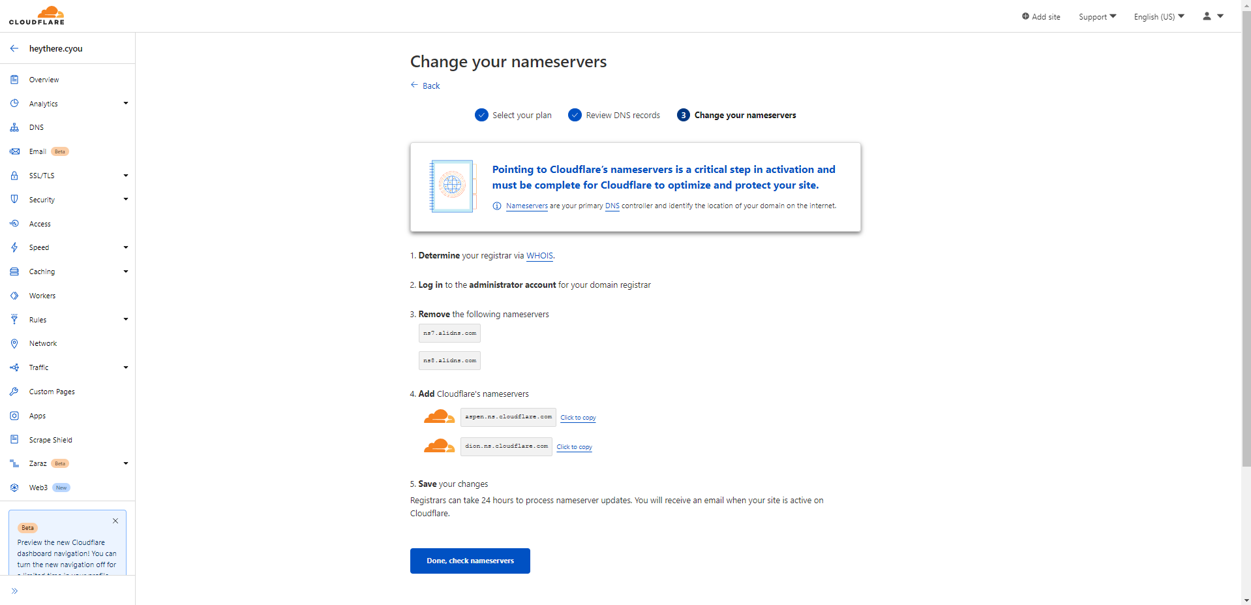Click the dion.ns.cloudflare.com nameserver field
1251x605 pixels.
tap(506, 446)
